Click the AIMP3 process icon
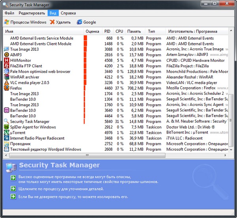 click(6, 55)
